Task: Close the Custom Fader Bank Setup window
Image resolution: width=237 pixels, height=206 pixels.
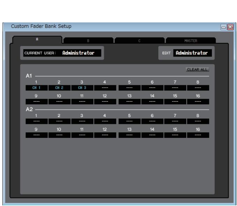Action: 230,27
